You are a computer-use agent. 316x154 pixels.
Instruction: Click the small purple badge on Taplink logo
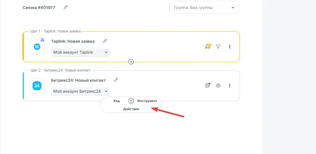click(x=42, y=40)
